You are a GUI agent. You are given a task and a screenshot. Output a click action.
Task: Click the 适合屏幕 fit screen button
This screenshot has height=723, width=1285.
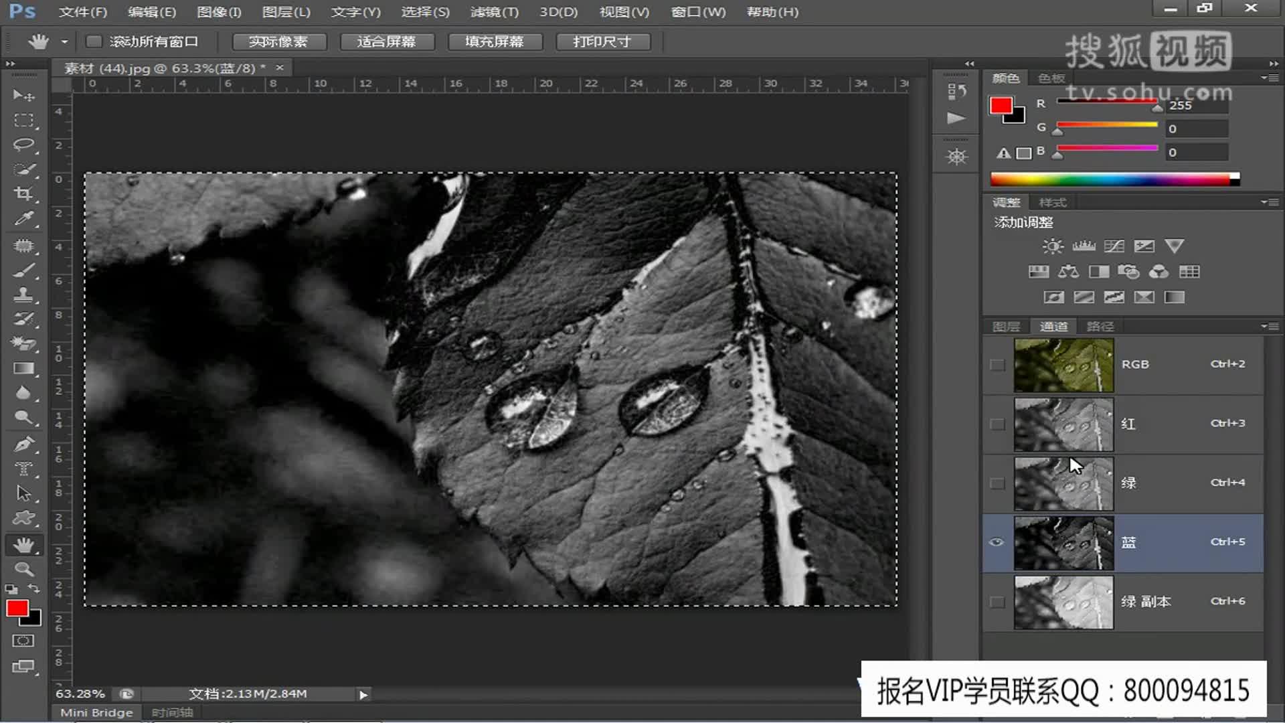(386, 42)
